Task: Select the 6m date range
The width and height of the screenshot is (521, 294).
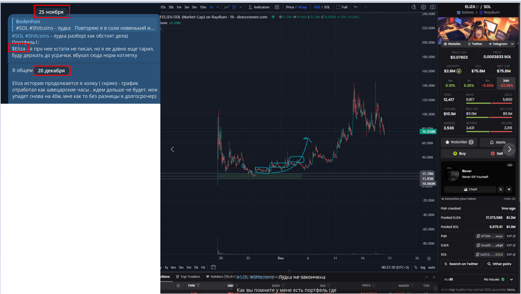Action: coord(173,267)
